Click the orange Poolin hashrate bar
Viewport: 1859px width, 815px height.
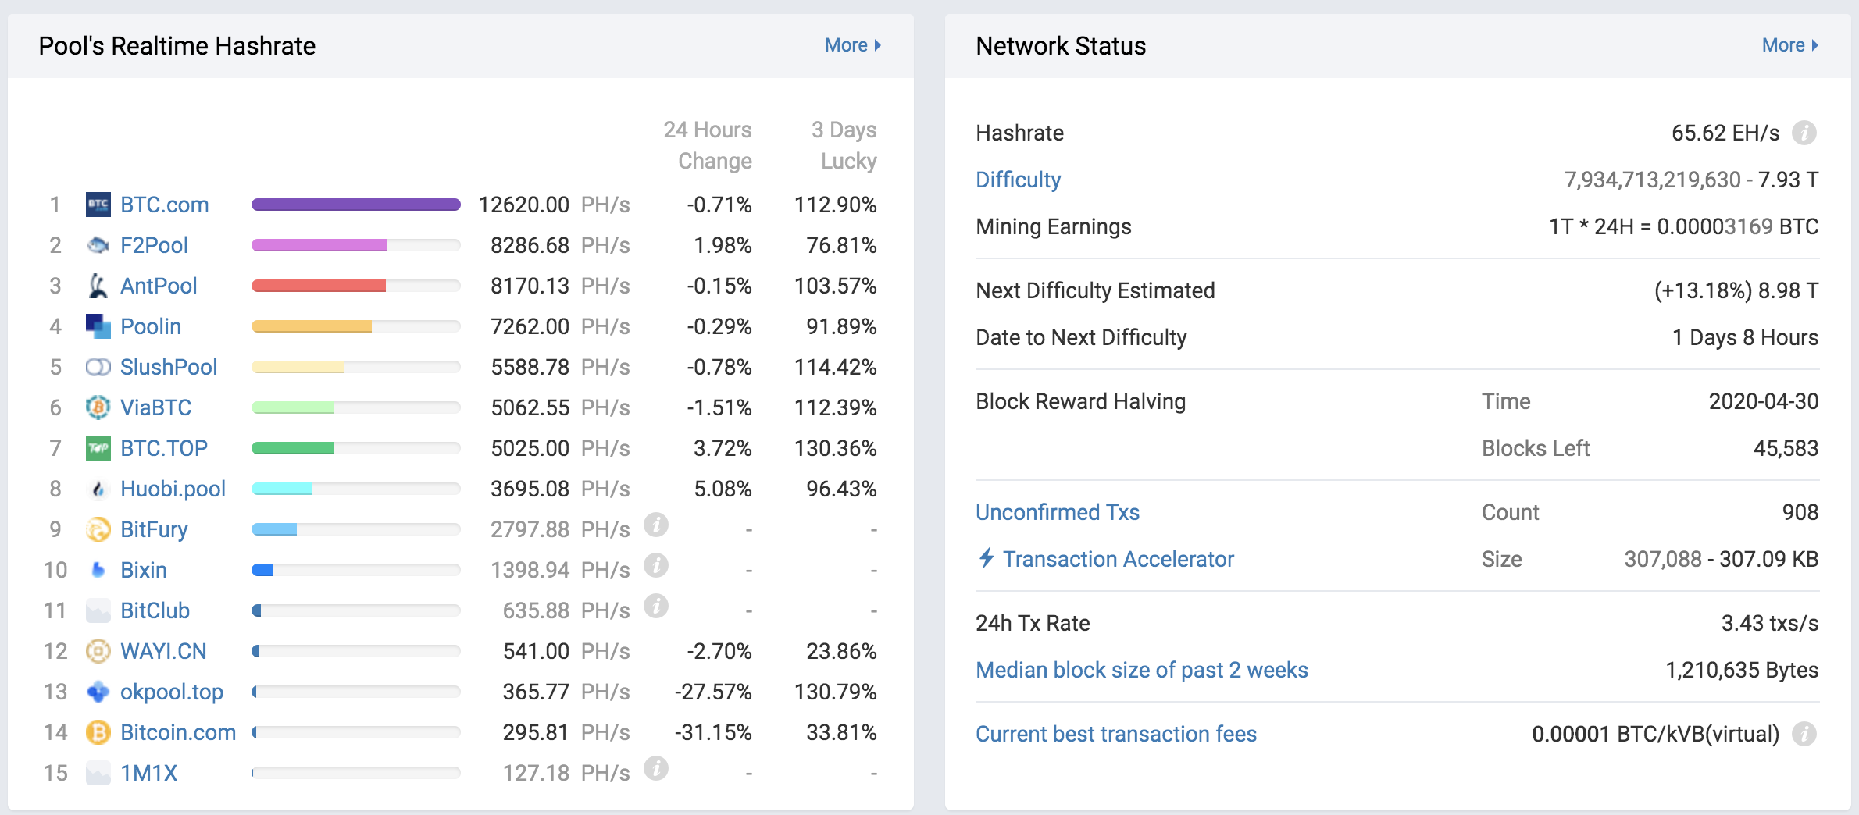point(312,326)
